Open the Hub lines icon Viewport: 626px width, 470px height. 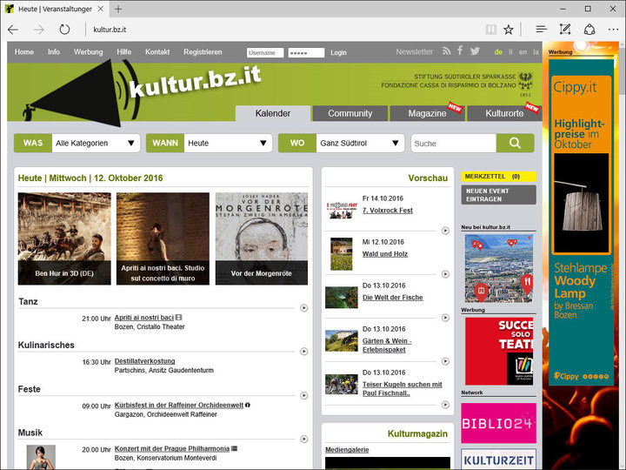point(541,30)
